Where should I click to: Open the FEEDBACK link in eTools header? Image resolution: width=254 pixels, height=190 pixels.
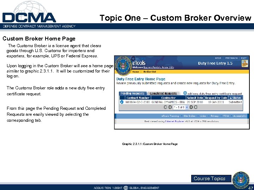231,58
